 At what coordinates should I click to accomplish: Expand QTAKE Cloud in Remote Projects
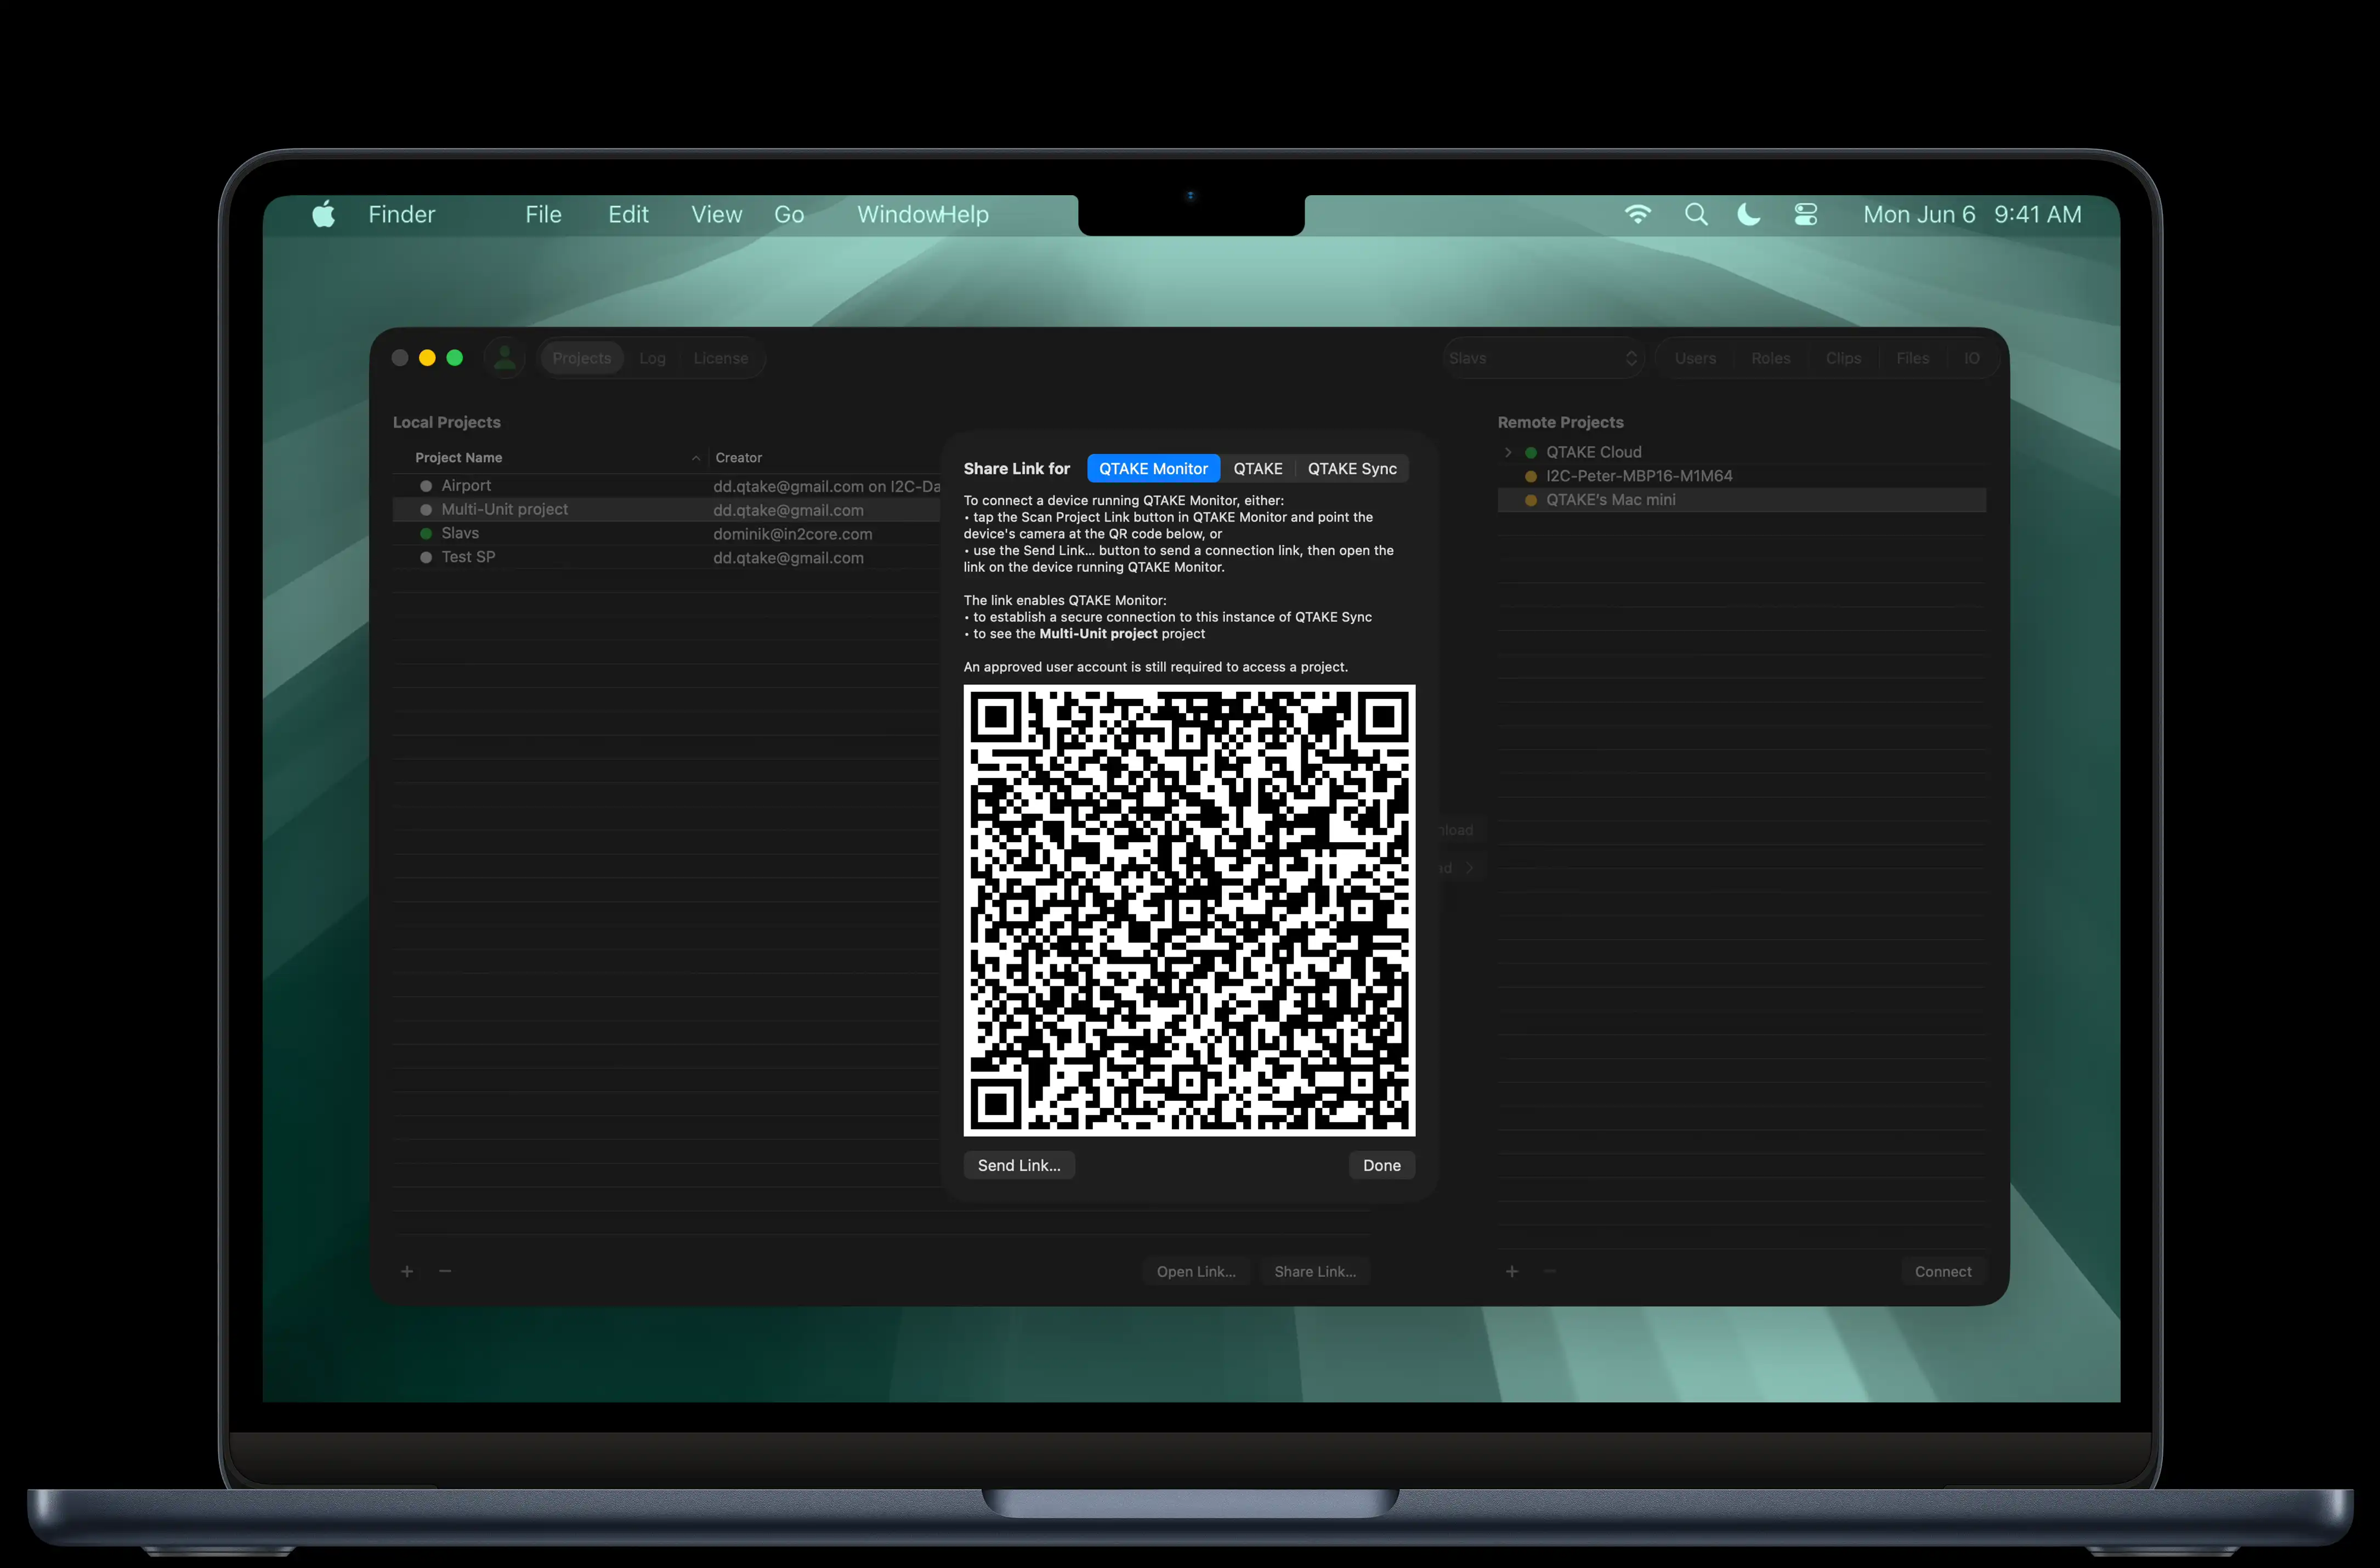click(1508, 451)
